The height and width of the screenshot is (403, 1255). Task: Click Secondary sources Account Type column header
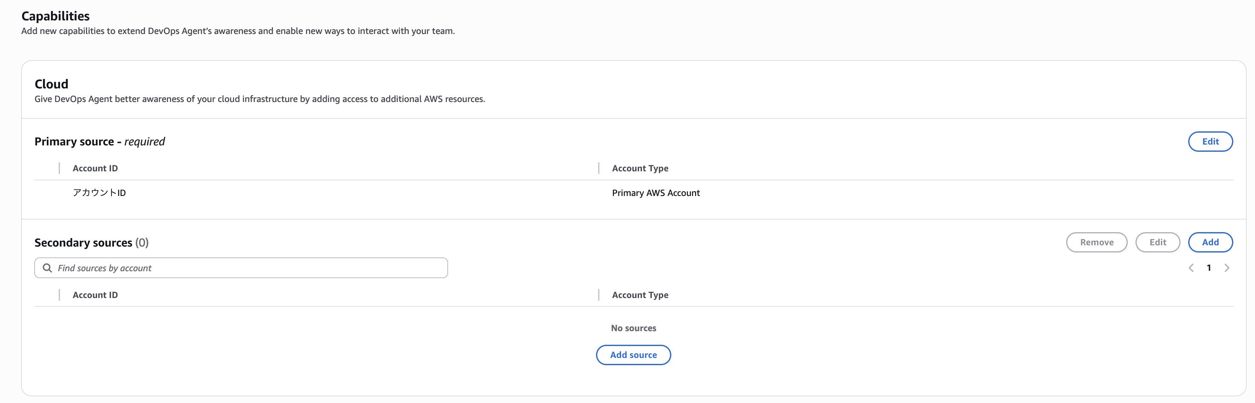640,295
